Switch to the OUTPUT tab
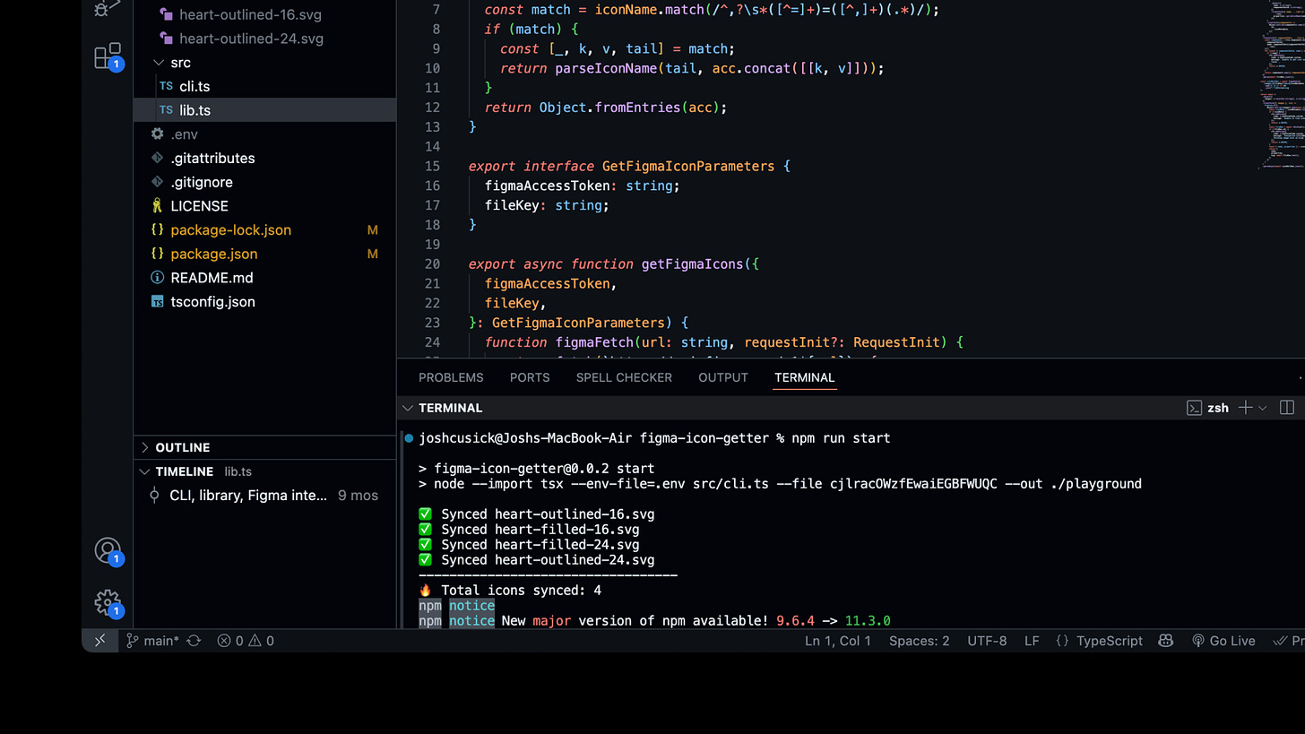The height and width of the screenshot is (734, 1305). click(723, 377)
